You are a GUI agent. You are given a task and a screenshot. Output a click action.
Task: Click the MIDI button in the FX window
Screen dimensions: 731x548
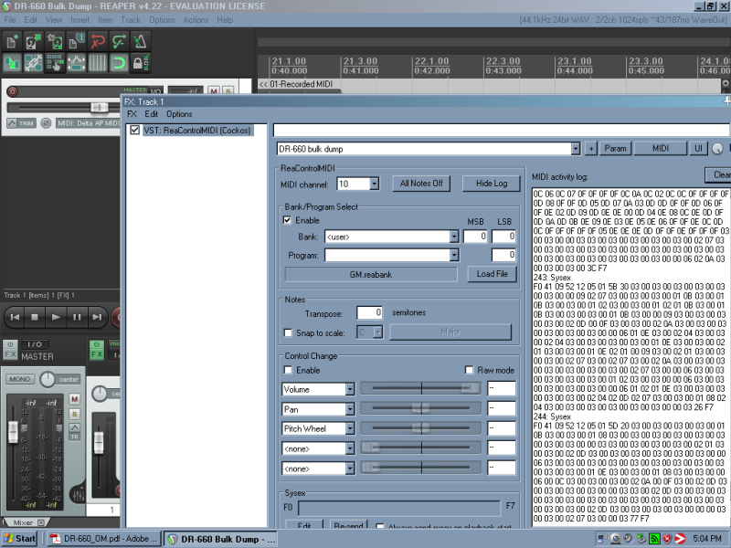click(x=661, y=149)
